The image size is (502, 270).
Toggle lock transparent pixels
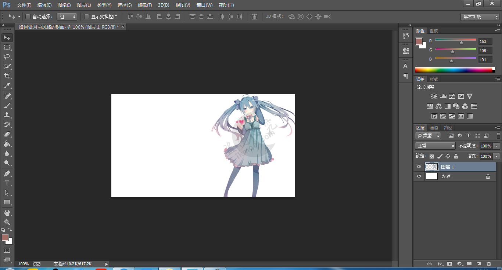[x=432, y=156]
